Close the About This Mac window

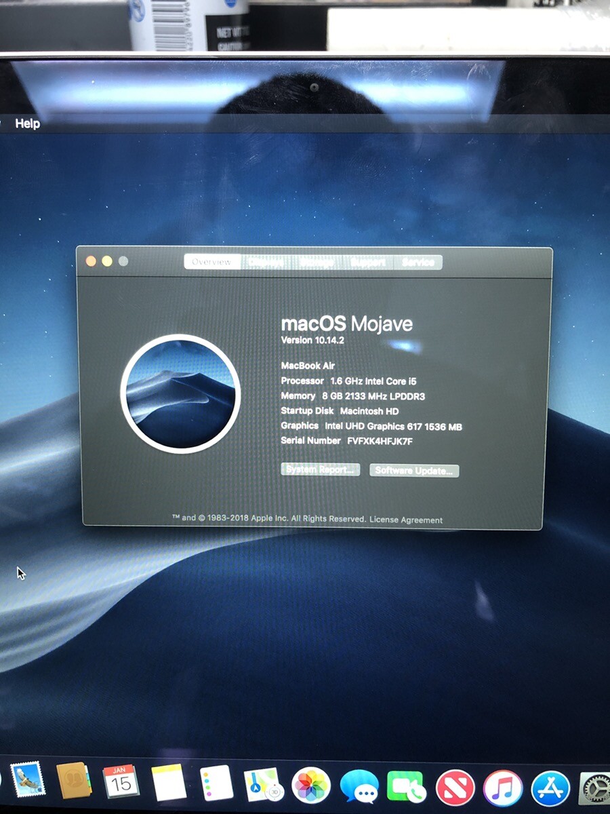[x=91, y=261]
